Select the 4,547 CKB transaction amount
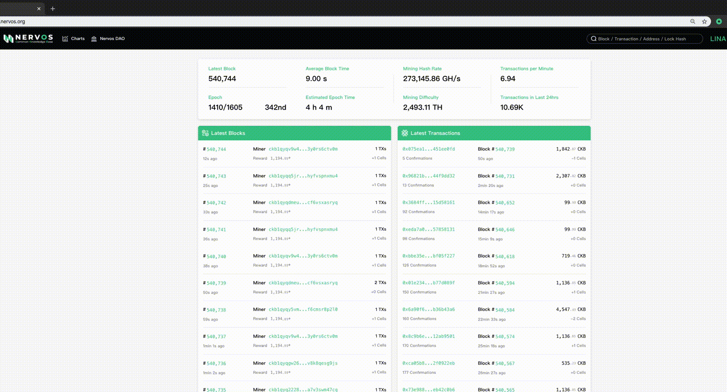727x392 pixels. point(571,309)
